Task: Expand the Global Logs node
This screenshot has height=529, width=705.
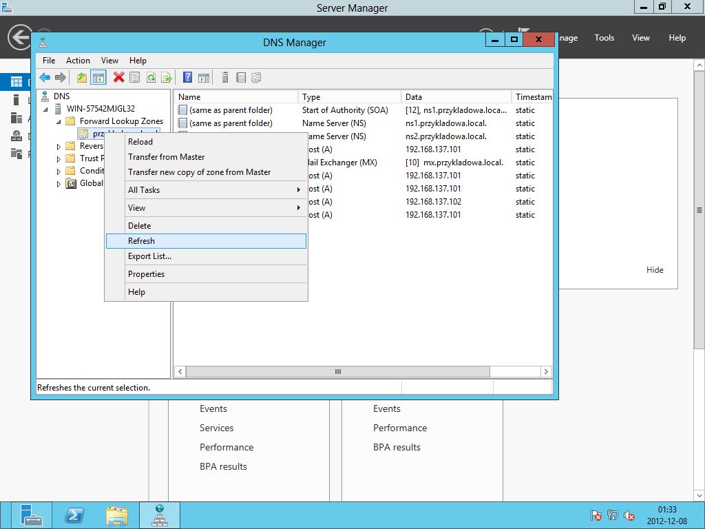Action: click(59, 184)
